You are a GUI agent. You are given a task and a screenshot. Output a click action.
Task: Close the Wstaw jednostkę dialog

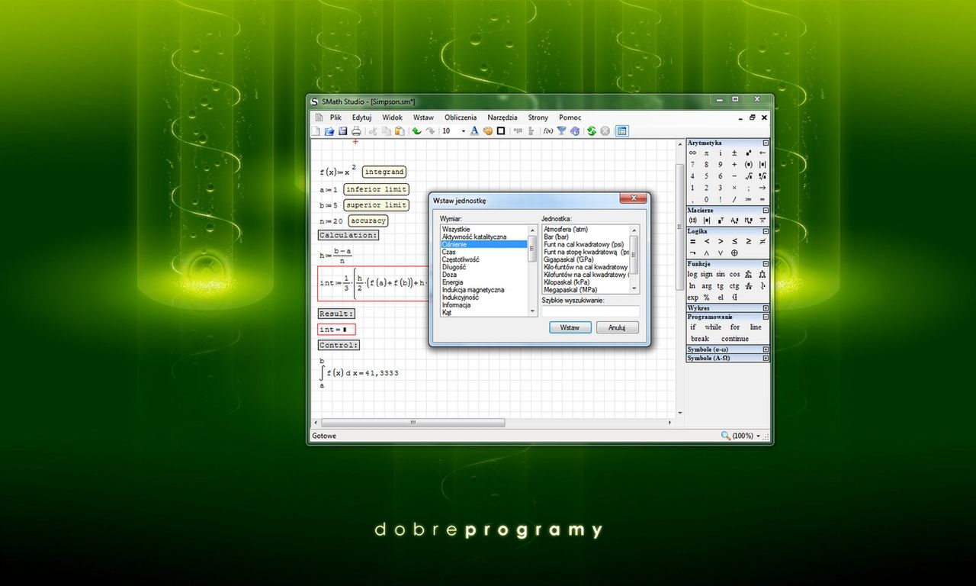click(x=633, y=199)
